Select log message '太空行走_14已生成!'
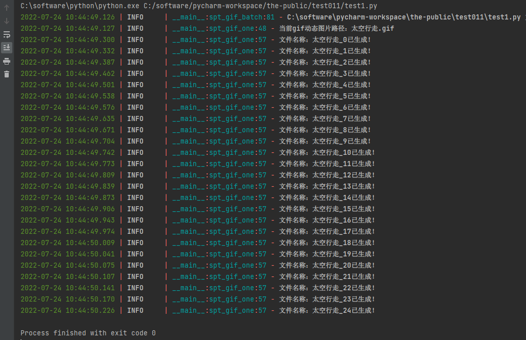Viewport: 526px width, 340px height. tap(343, 197)
